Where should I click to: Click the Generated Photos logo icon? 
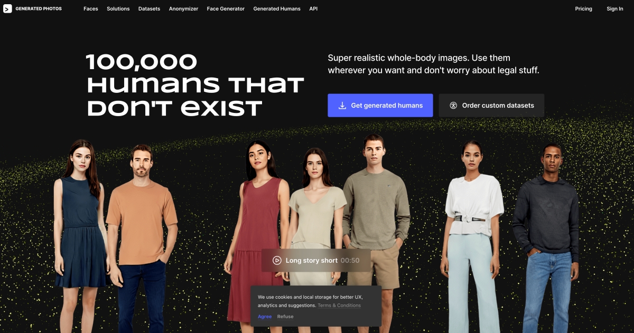(7, 8)
